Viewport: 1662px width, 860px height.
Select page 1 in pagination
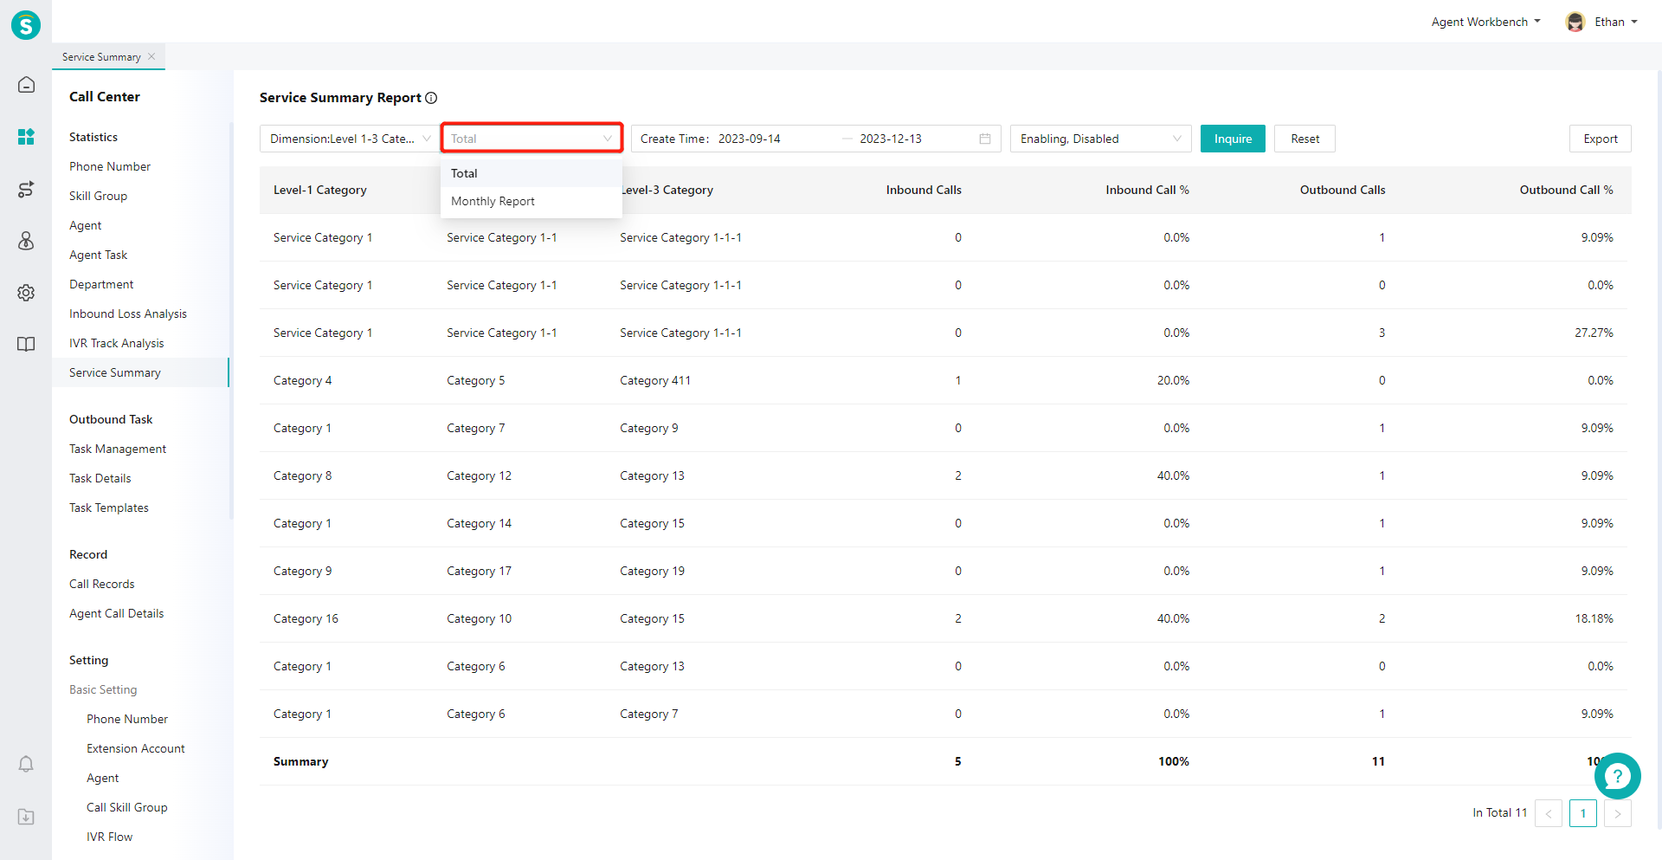coord(1583,813)
